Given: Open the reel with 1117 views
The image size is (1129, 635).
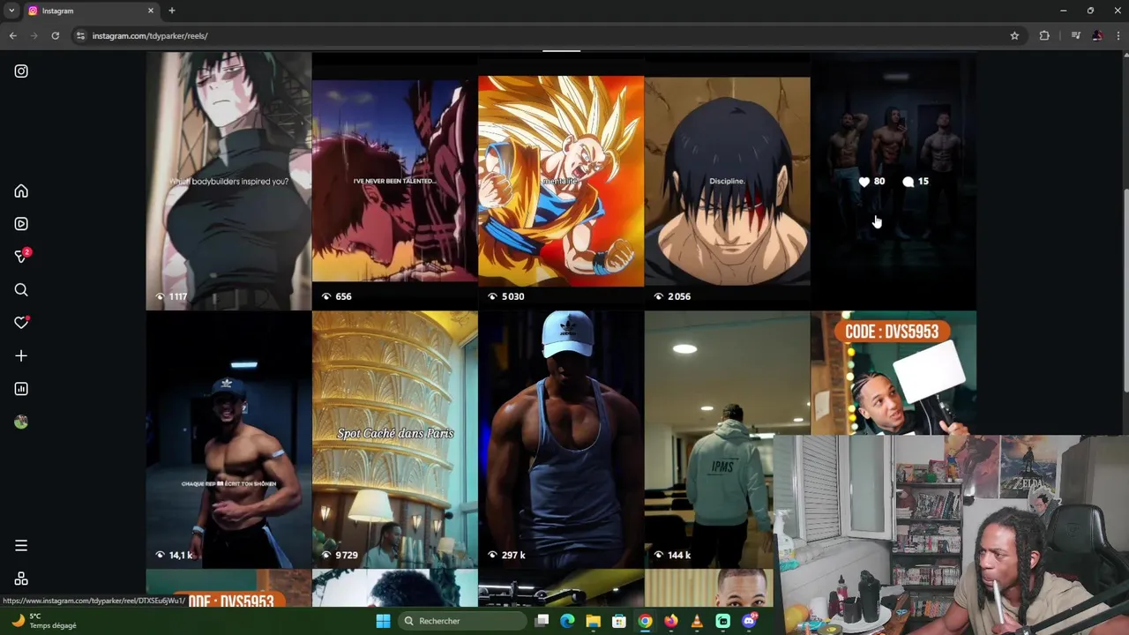Looking at the screenshot, I should tap(228, 181).
